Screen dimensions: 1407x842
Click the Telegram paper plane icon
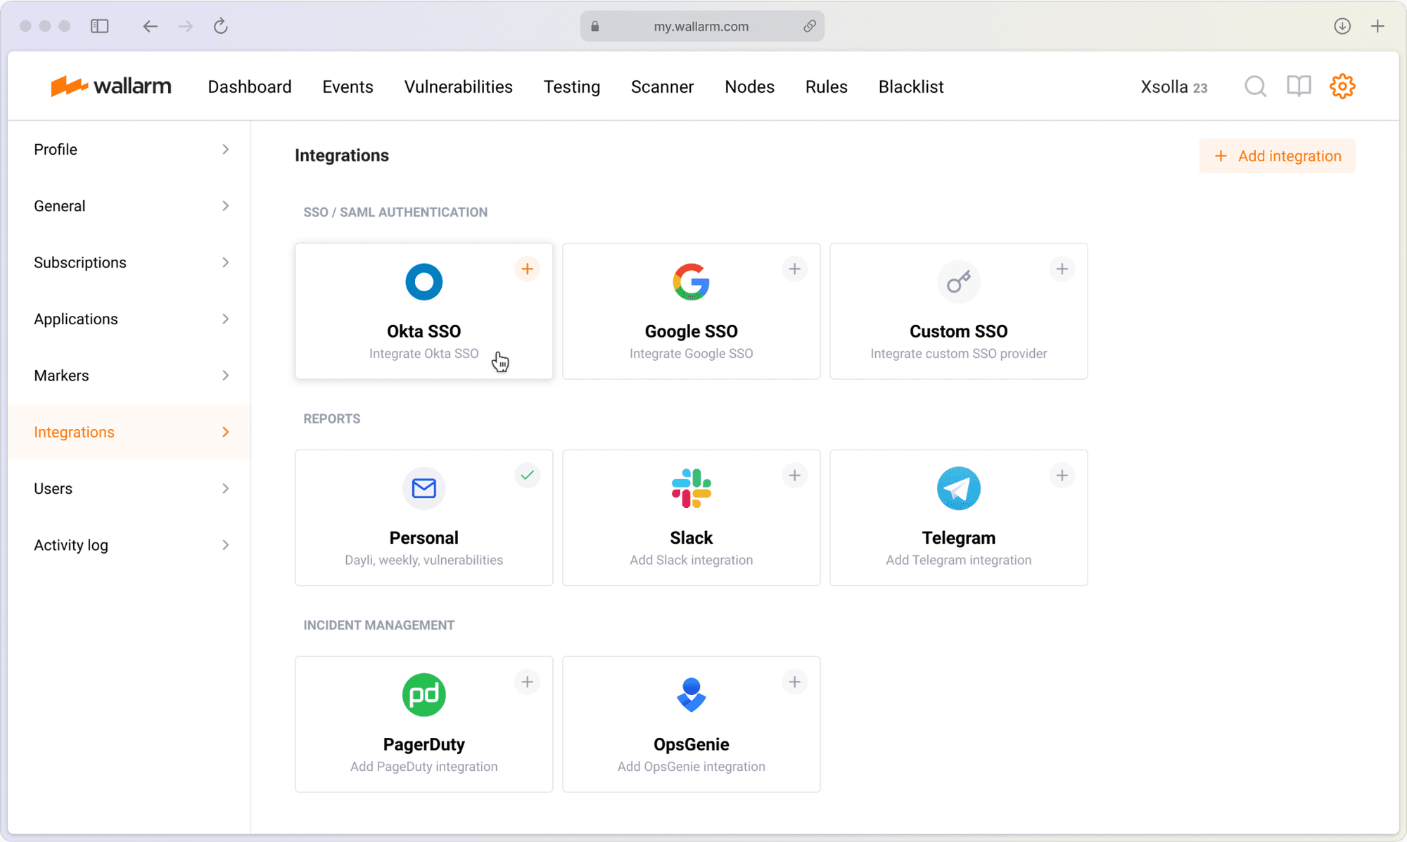(958, 488)
